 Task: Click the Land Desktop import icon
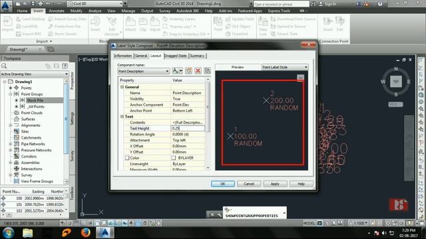point(19,19)
